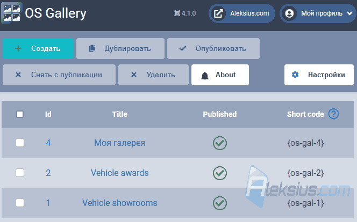Click the Id link 1
The width and height of the screenshot is (357, 222).
pos(48,203)
